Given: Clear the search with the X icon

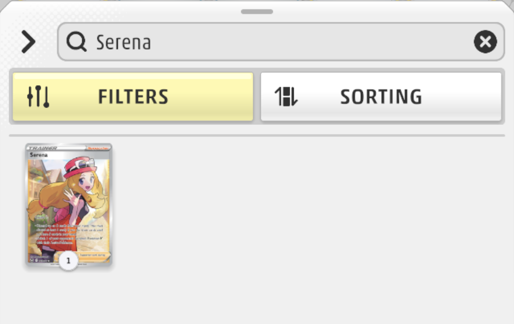Looking at the screenshot, I should click(485, 42).
